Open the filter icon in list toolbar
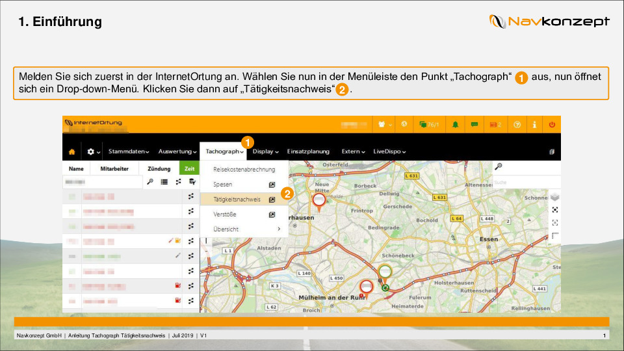Screen dimensions: 624x351 [x=192, y=182]
